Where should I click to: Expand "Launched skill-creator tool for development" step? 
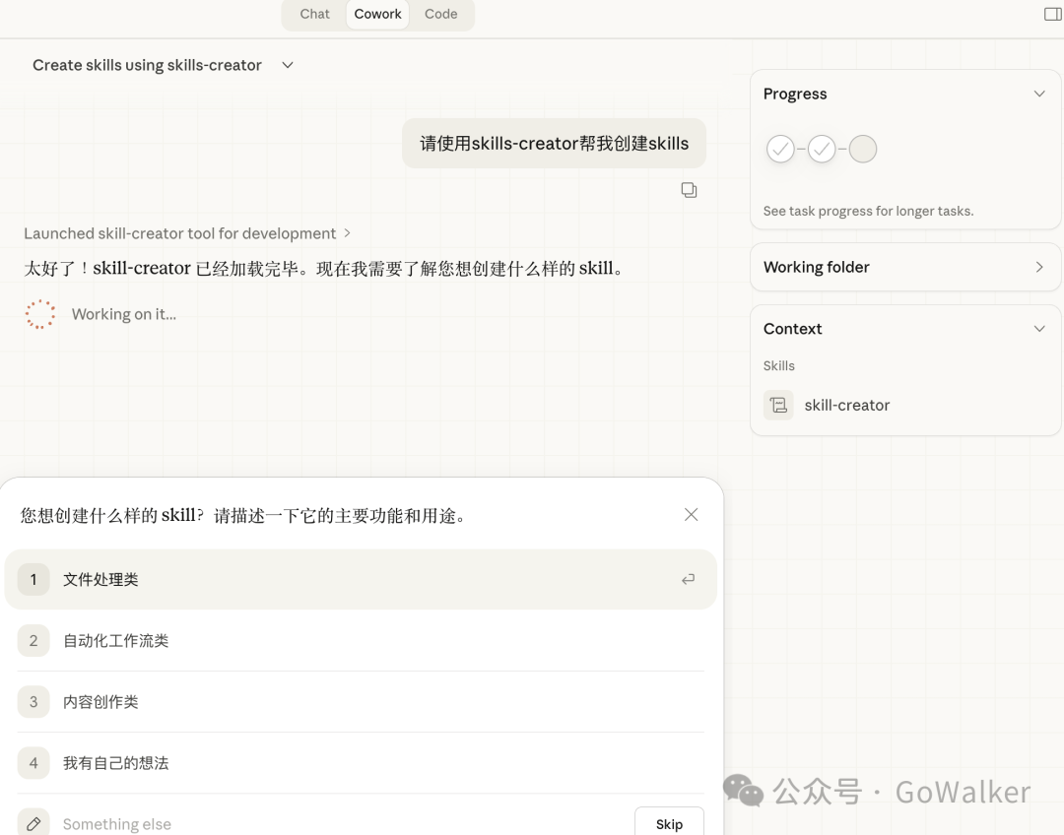click(x=186, y=233)
